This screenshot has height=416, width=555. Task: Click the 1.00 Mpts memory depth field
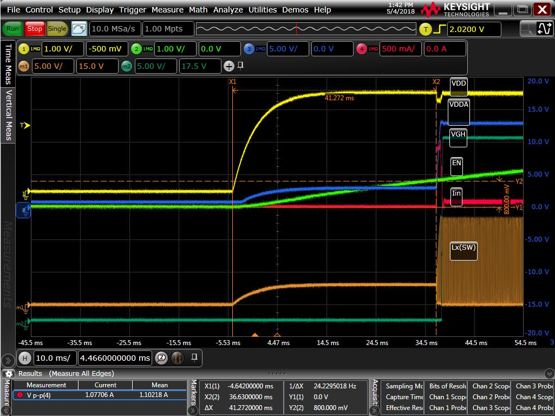pyautogui.click(x=168, y=29)
